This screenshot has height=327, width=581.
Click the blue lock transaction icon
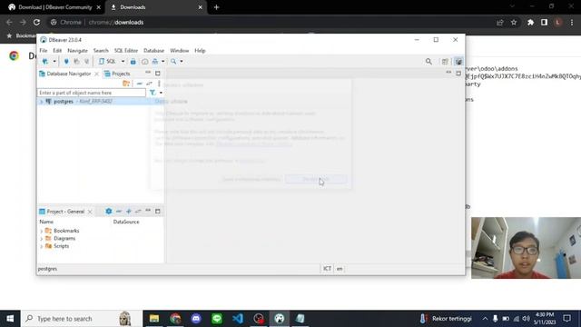[133, 62]
